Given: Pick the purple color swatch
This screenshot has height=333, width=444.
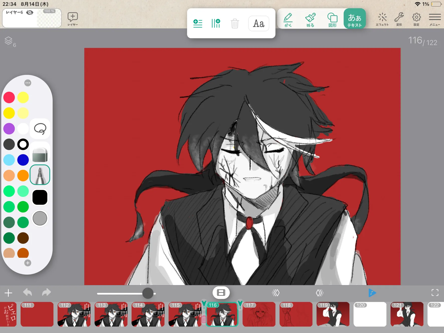Looking at the screenshot, I should pyautogui.click(x=9, y=129).
